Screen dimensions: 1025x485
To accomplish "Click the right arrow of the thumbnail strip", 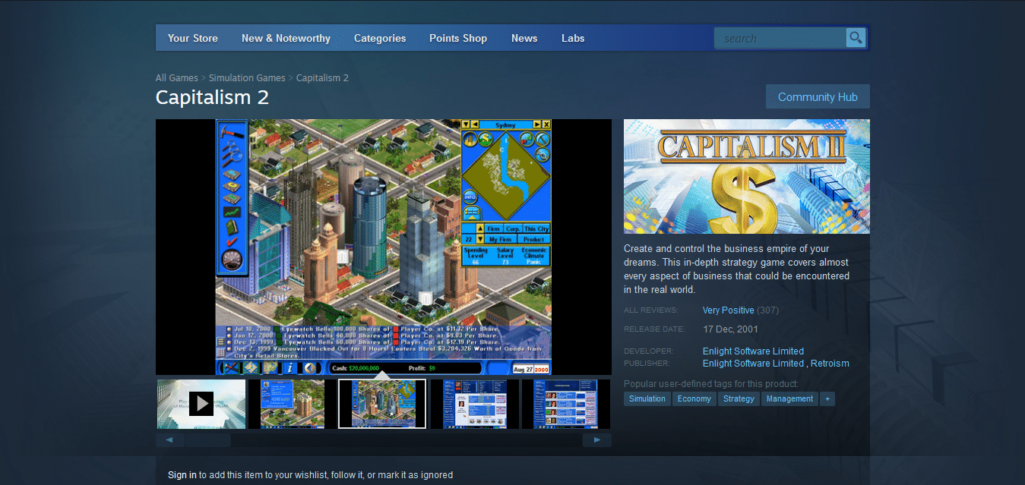I will 597,440.
